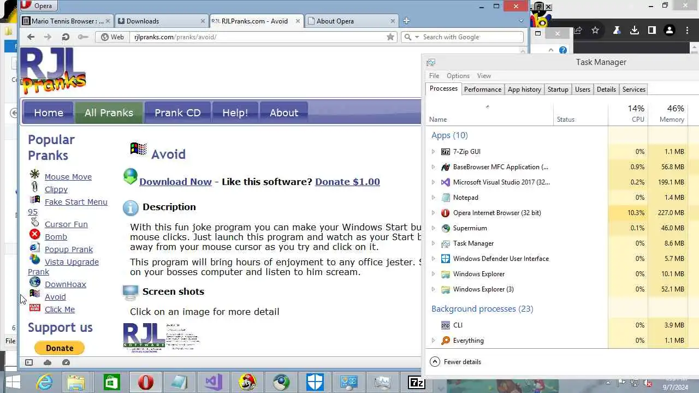Click the Mouse Move prank icon
The height and width of the screenshot is (393, 699).
pos(35,174)
